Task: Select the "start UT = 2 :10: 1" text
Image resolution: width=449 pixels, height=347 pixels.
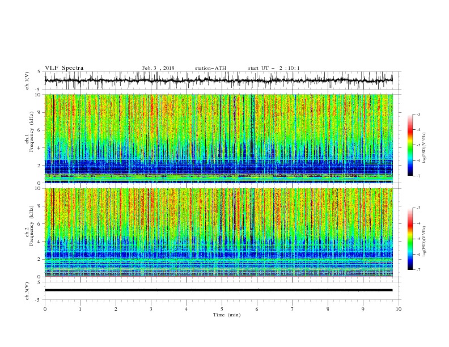Action: point(274,68)
